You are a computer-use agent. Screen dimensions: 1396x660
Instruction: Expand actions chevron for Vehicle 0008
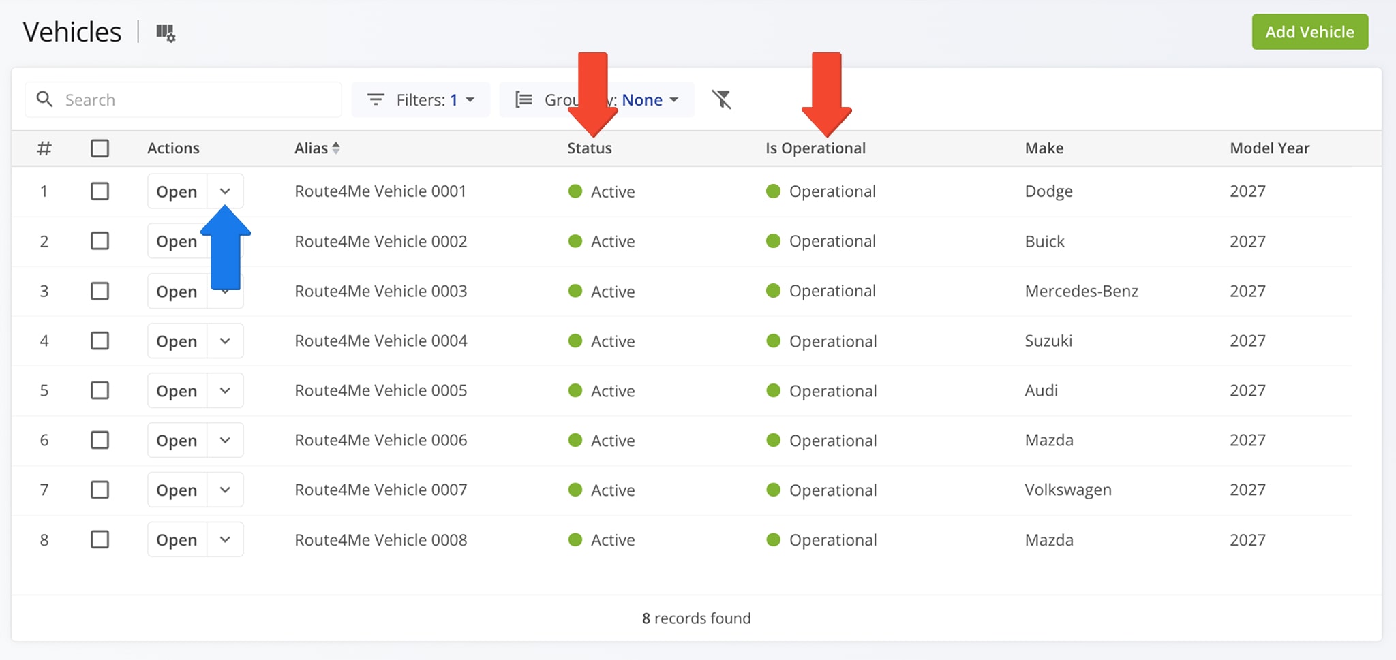[225, 539]
